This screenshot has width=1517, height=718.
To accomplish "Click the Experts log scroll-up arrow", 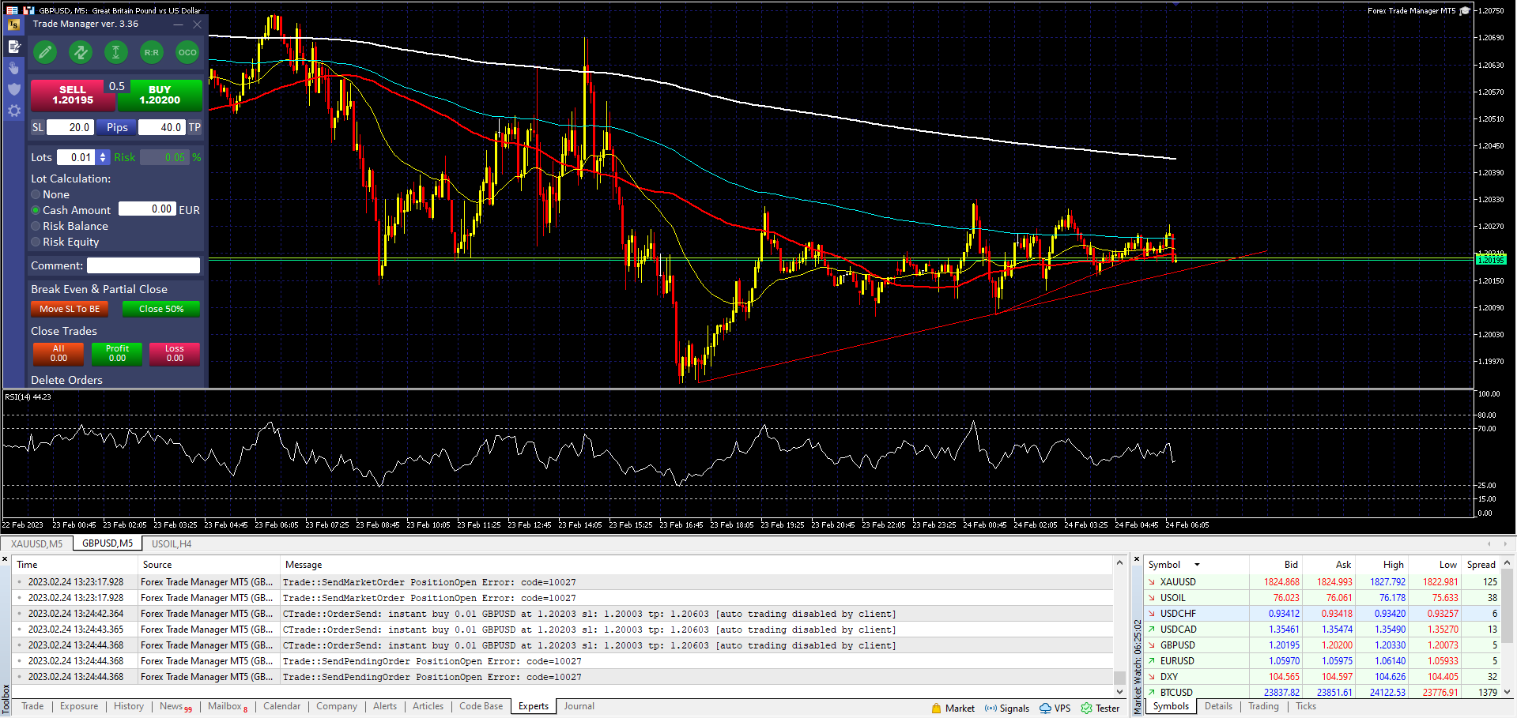I will [1119, 563].
